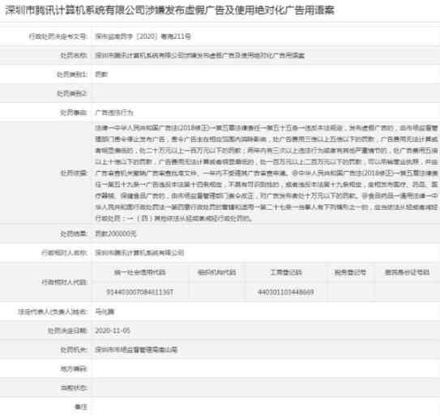Click the 行政相对人名称 company name value
440x415 pixels.
[139, 253]
